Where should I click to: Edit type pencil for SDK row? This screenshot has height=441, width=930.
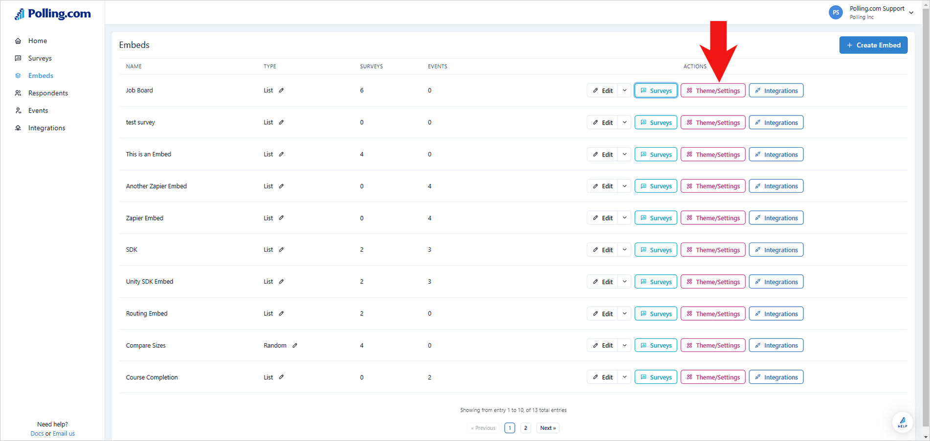coord(282,250)
